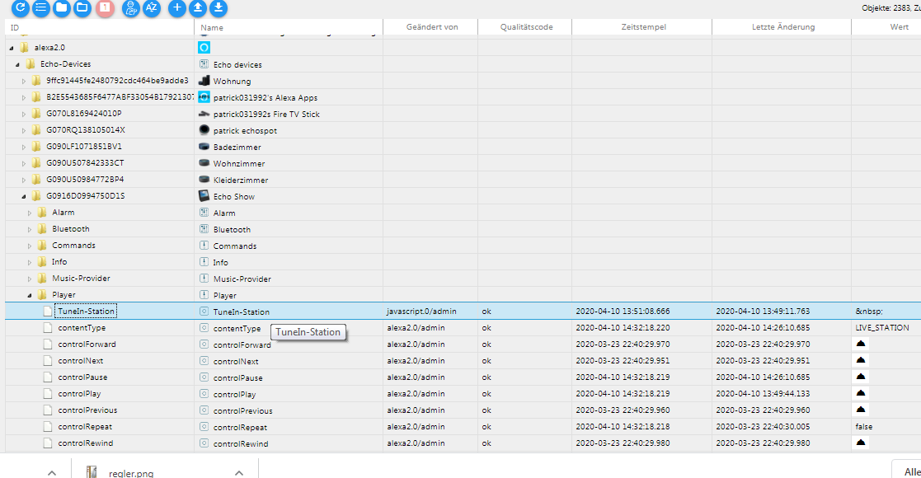This screenshot has width=921, height=478.
Task: Click the Alexa Apps device icon
Action: pos(204,97)
